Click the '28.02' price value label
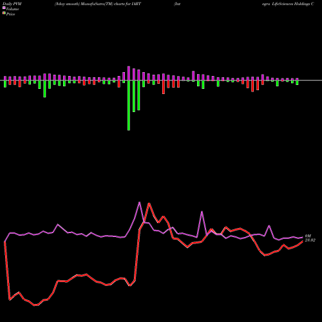This screenshot has width=322, height=322. click(x=310, y=240)
